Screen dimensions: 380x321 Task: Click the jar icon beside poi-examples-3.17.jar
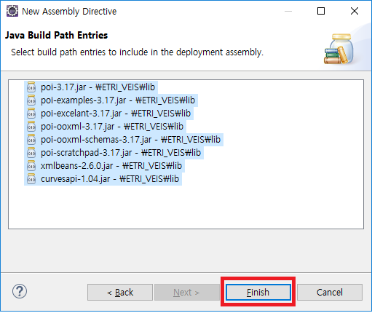(31, 100)
